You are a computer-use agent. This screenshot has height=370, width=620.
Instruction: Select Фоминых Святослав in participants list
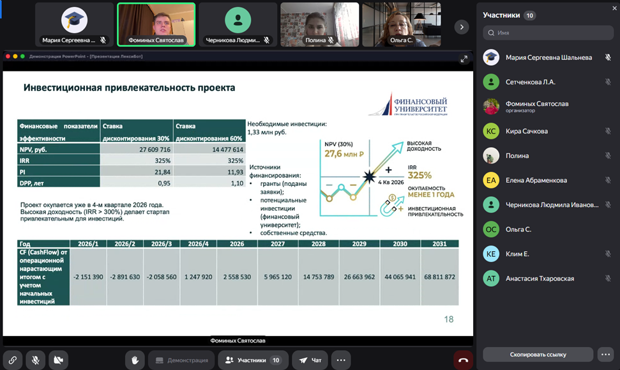[x=536, y=106]
